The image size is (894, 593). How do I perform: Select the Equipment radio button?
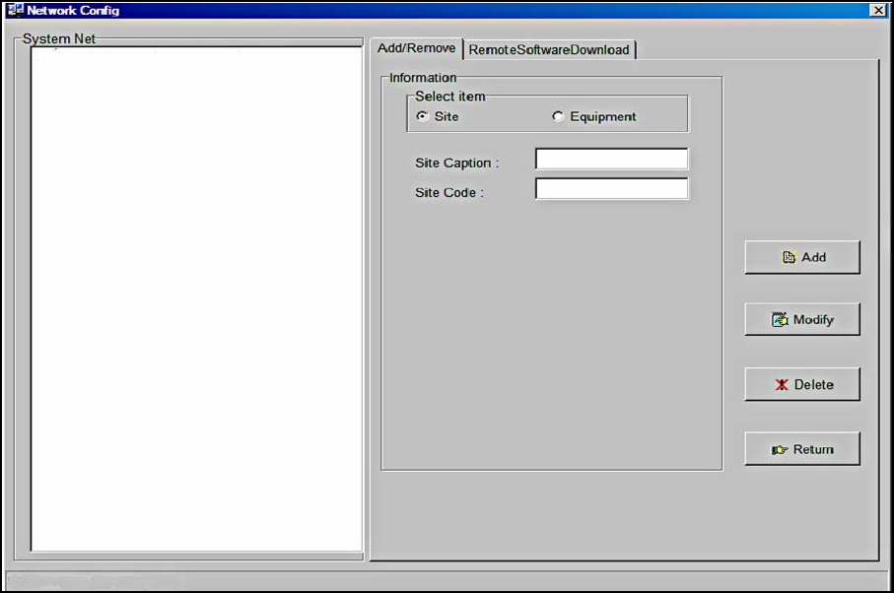click(558, 116)
